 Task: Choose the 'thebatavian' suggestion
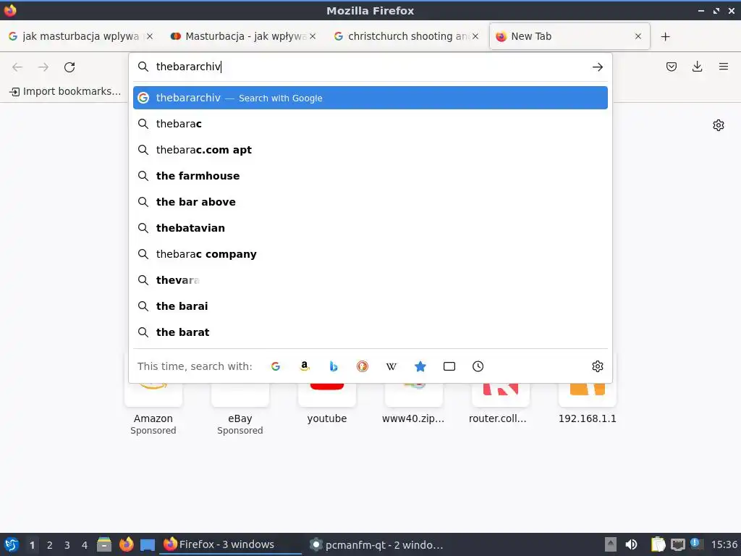tap(370, 228)
